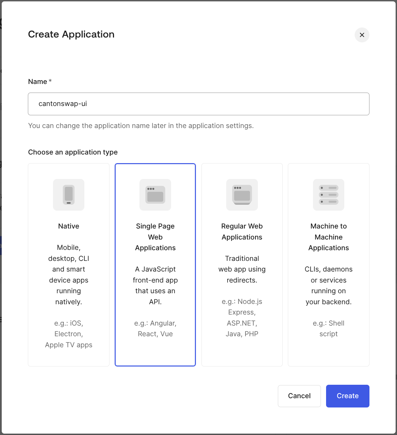Screen dimensions: 397x435
Task: Click the Regular Web Applications window icon
Action: click(242, 195)
